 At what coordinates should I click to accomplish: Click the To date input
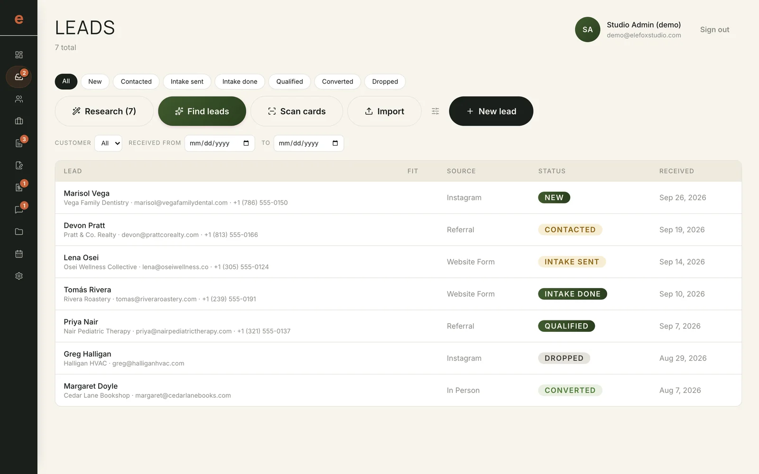click(x=308, y=143)
